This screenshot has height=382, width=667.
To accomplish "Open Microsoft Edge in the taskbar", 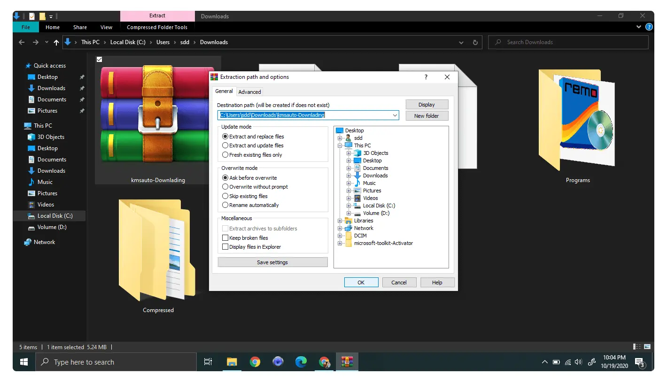I will click(301, 362).
